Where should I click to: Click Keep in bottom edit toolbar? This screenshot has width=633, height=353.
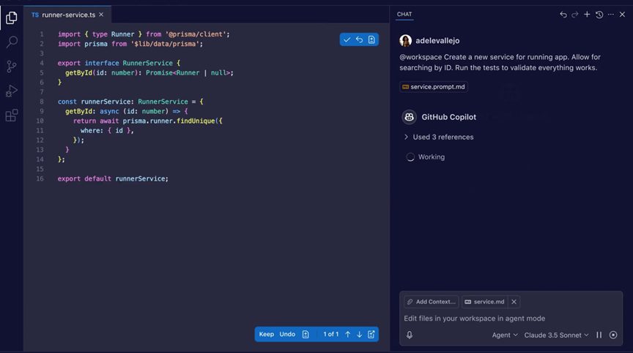click(x=267, y=334)
